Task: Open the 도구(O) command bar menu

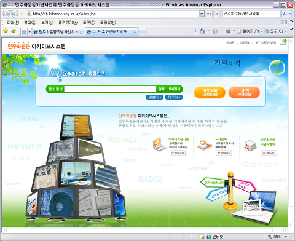Action: pyautogui.click(x=275, y=31)
